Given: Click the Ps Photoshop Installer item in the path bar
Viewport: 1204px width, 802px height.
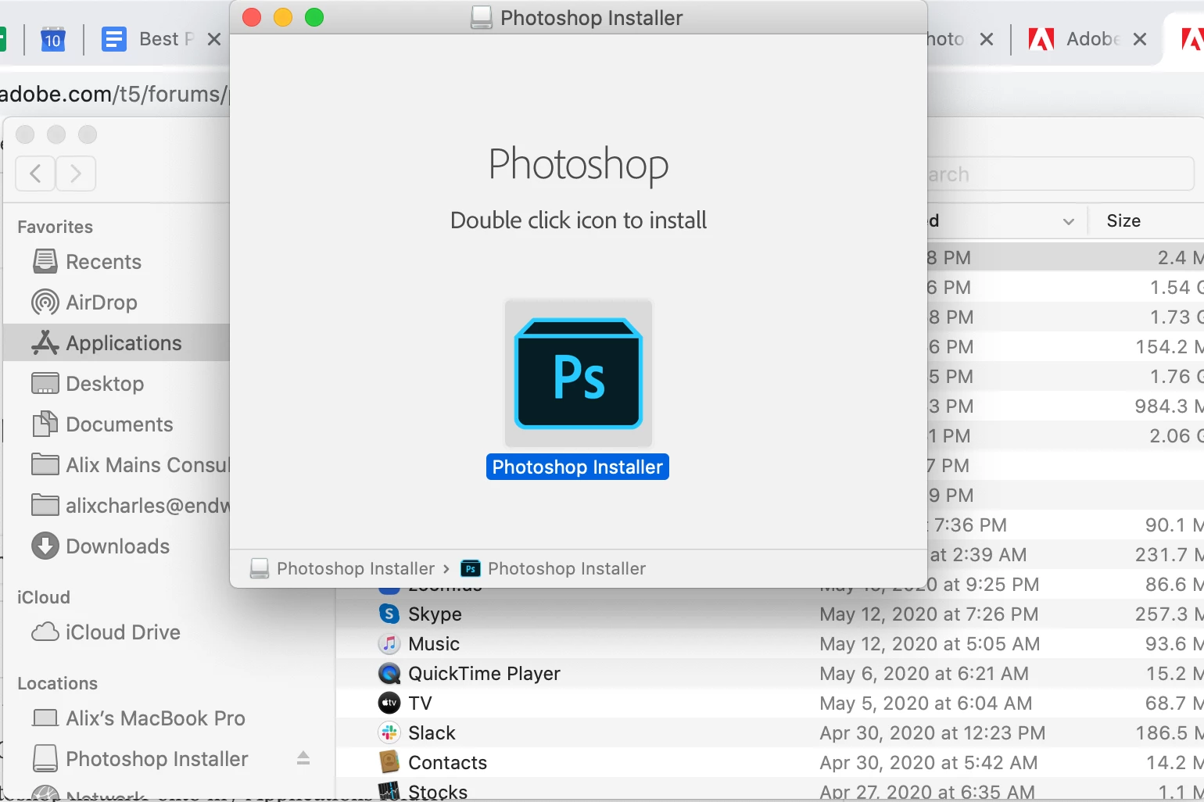Looking at the screenshot, I should click(554, 568).
